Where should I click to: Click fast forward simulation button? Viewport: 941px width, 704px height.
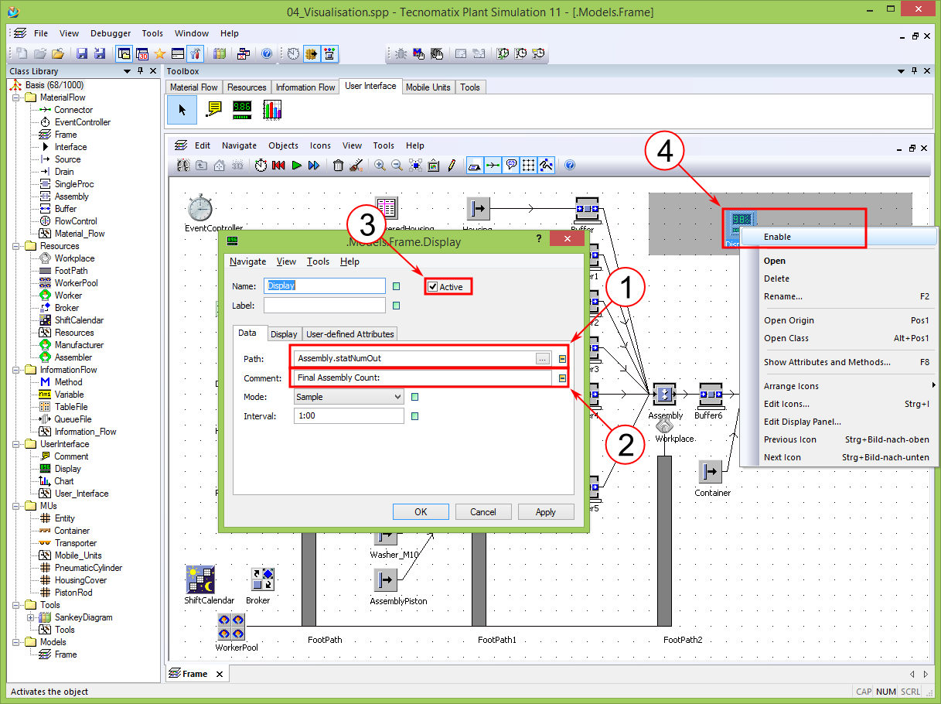[x=313, y=166]
